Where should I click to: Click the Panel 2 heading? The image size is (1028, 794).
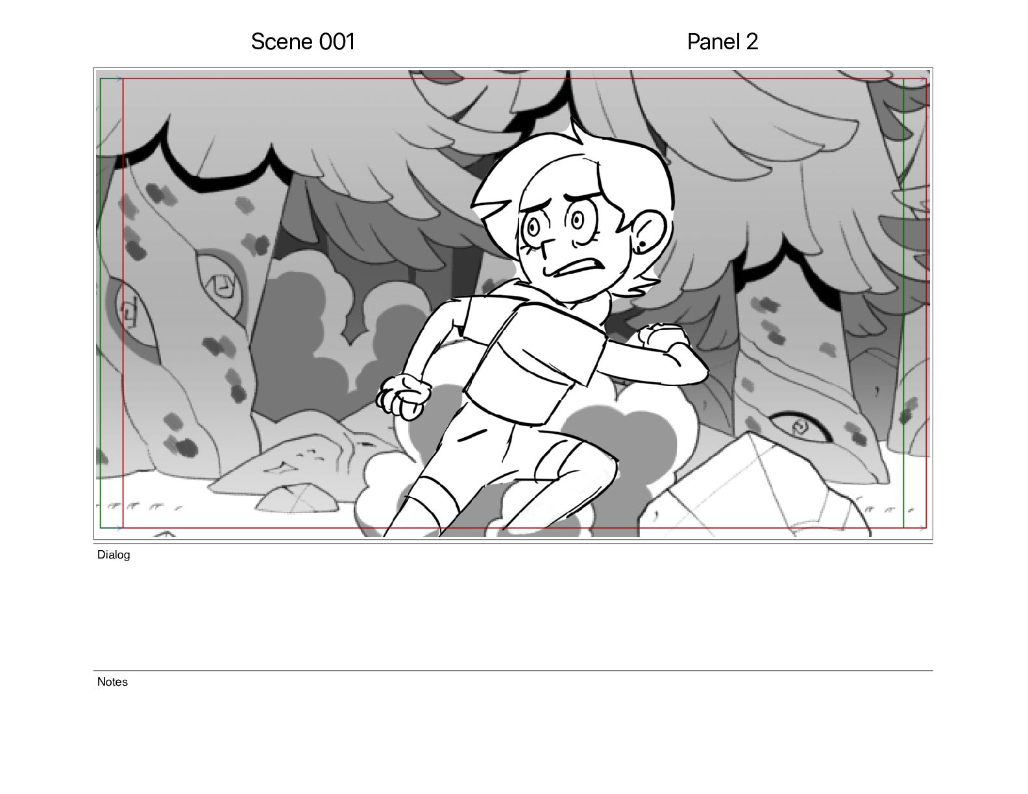[x=722, y=42]
